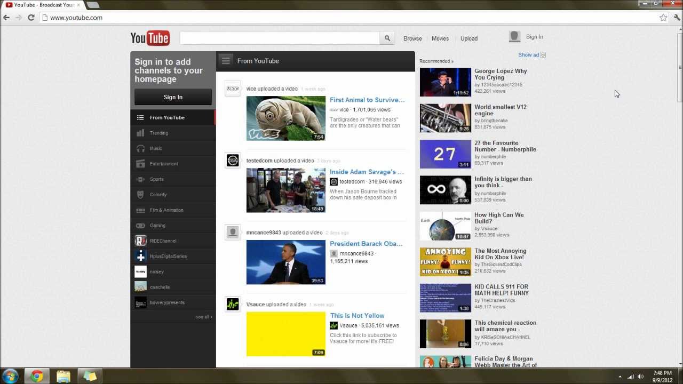The image size is (683, 384).
Task: Click the Vsauce channel avatar in feed
Action: [233, 304]
